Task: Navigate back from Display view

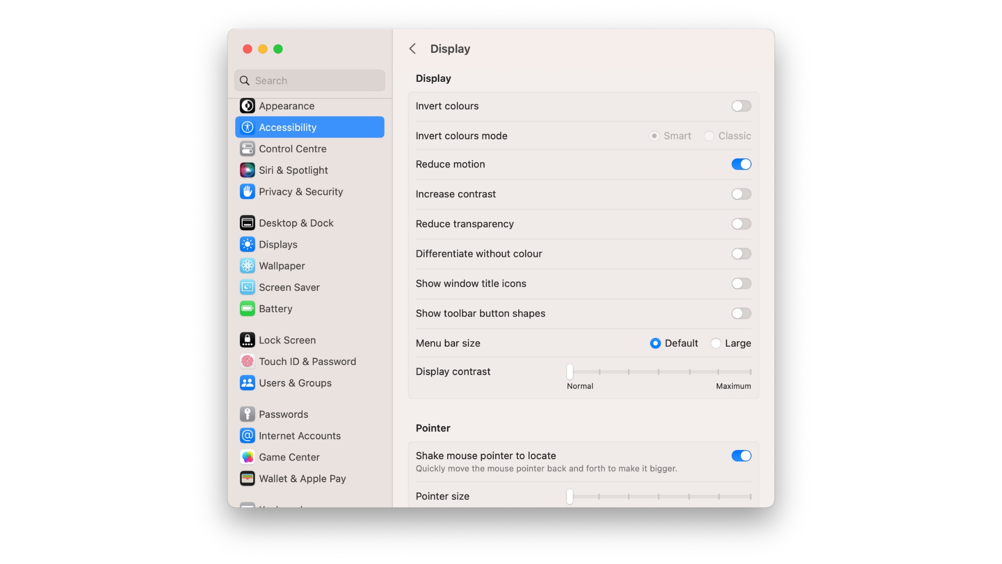Action: pos(412,48)
